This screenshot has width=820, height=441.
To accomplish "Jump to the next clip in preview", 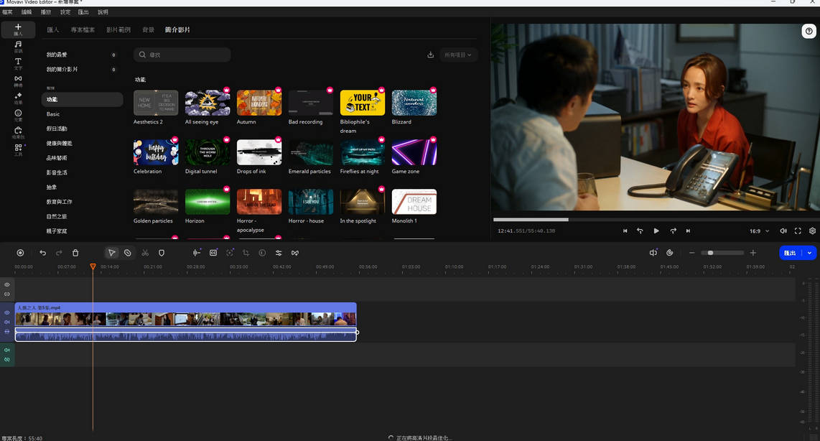I will (x=688, y=231).
